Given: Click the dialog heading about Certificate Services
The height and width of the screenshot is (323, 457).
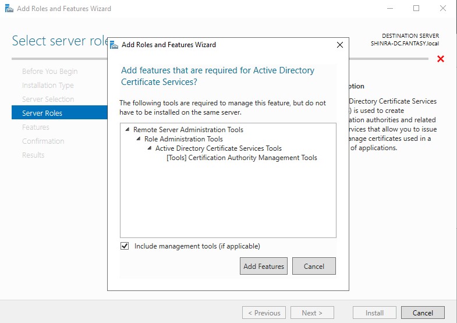Looking at the screenshot, I should (x=218, y=76).
